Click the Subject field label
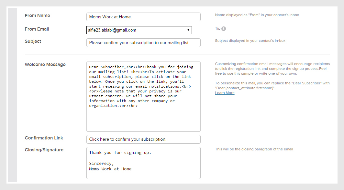The height and width of the screenshot is (190, 344). tap(33, 41)
